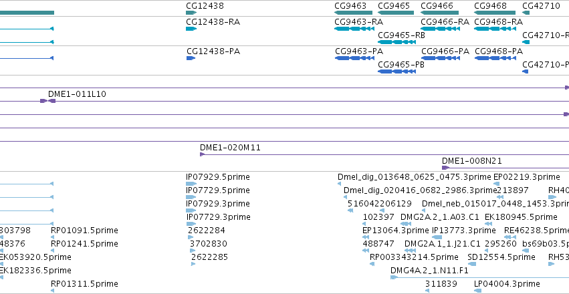The image size is (569, 294).
Task: Click EST EK182336.5prime
Action: (35, 271)
